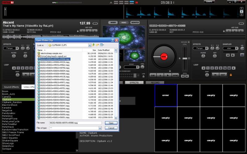Open the EFFECTS browser tab
This screenshot has height=154, width=247.
(134, 83)
